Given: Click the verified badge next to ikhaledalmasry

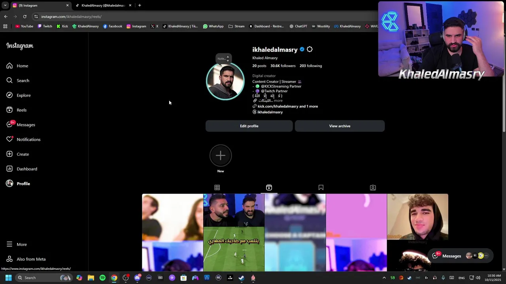Looking at the screenshot, I should 302,49.
